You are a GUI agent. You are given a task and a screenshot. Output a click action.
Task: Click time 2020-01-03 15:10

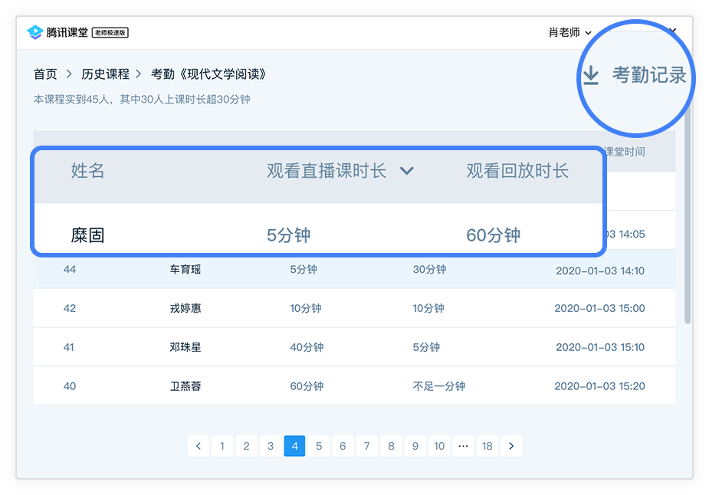tap(600, 347)
